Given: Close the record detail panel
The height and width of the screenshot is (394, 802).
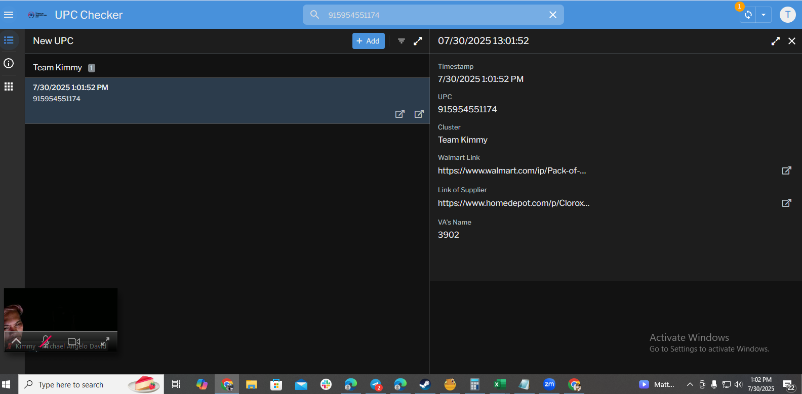Looking at the screenshot, I should tap(792, 41).
